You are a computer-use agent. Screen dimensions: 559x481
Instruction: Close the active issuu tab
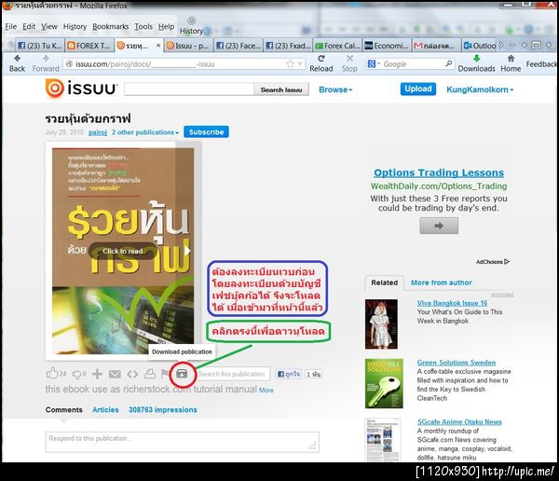(x=158, y=46)
